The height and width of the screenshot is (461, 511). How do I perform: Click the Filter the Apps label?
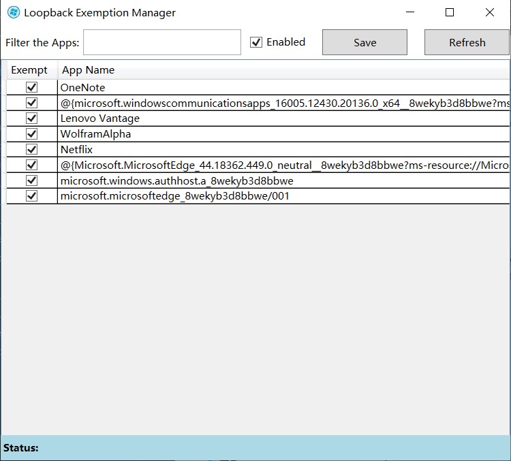point(42,43)
